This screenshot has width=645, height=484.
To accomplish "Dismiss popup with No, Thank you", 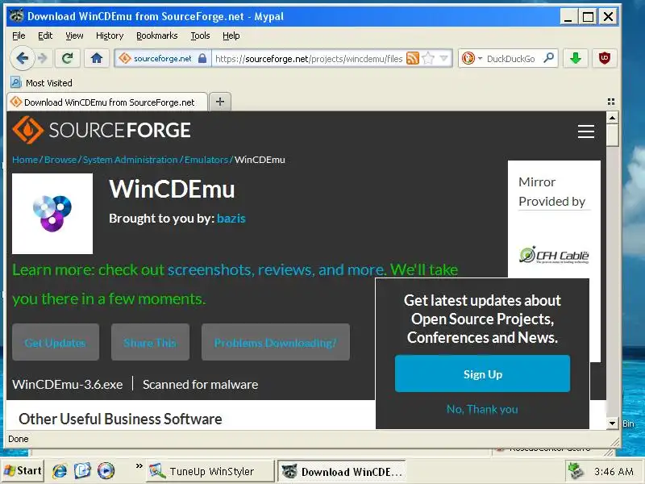I will click(482, 409).
